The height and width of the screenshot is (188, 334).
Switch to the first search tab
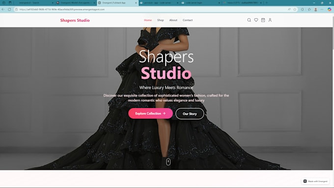pos(34,3)
